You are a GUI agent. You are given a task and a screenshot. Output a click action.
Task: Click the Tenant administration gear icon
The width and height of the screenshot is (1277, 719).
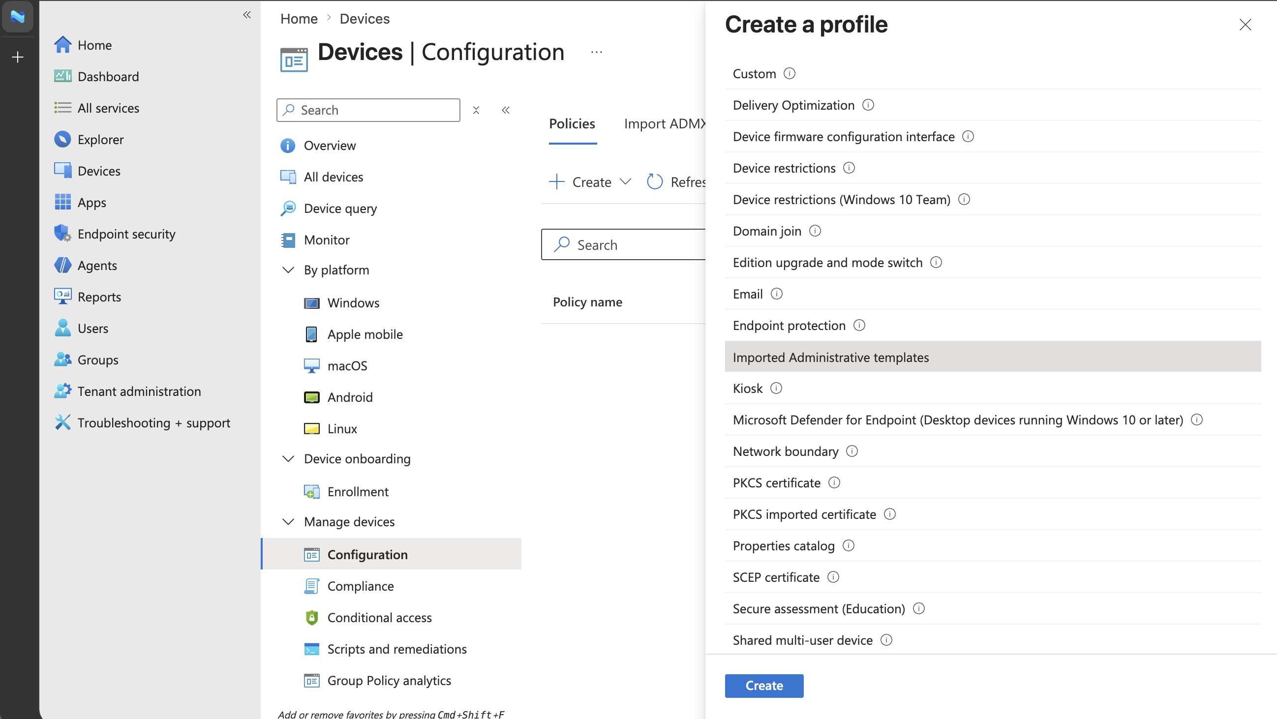[x=62, y=391]
